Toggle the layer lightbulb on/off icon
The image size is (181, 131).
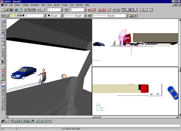pos(12,15)
